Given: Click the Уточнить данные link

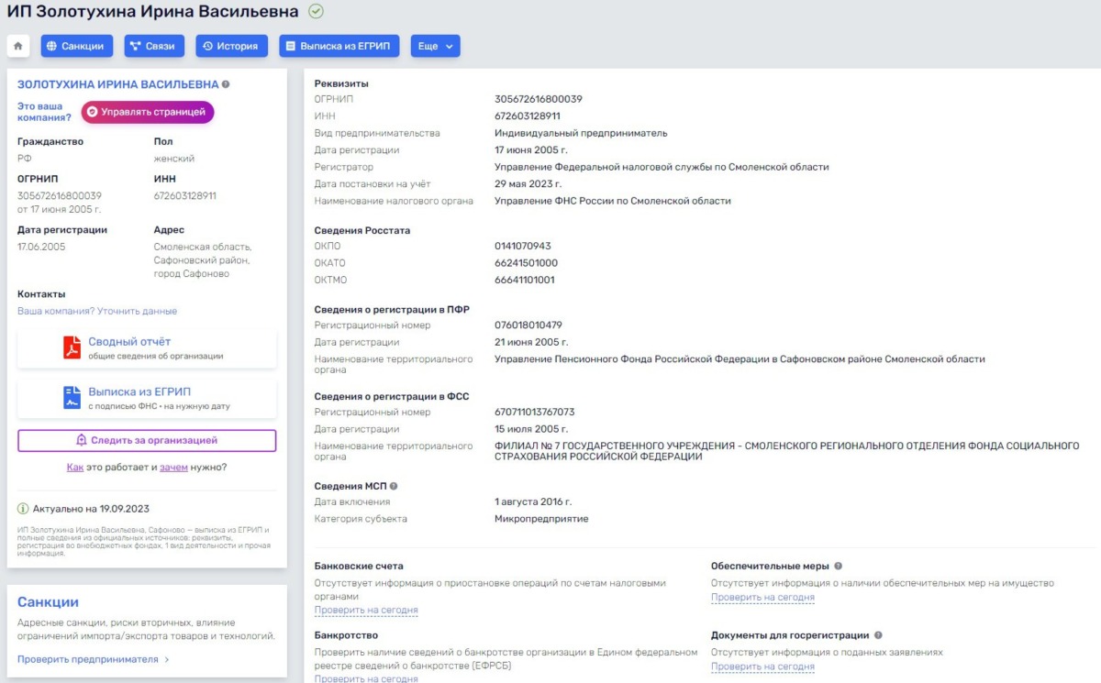Looking at the screenshot, I should [137, 311].
